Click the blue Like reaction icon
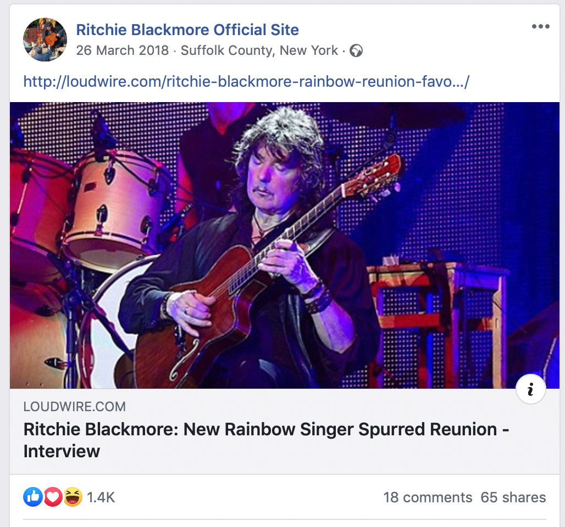The height and width of the screenshot is (527, 565). [x=33, y=497]
